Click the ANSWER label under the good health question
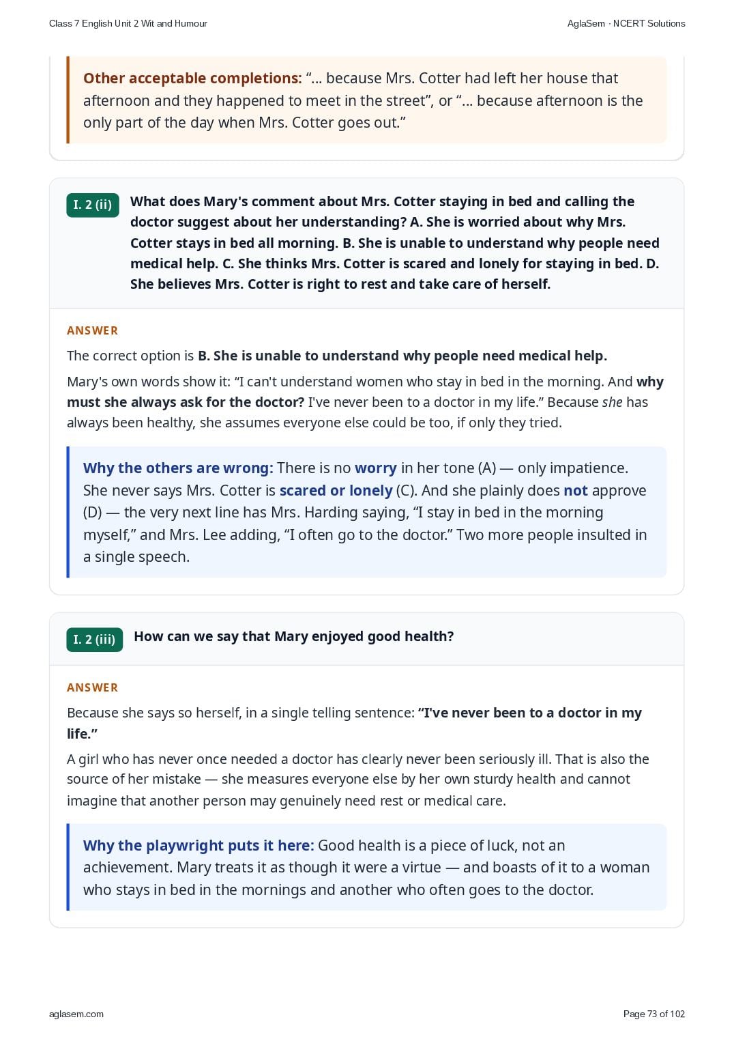 (92, 687)
